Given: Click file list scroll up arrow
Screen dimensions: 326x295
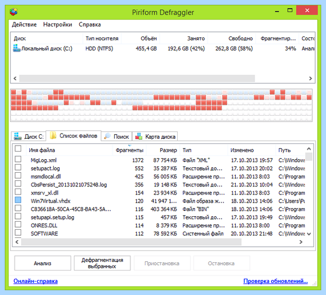Looking at the screenshot, I should (309, 149).
